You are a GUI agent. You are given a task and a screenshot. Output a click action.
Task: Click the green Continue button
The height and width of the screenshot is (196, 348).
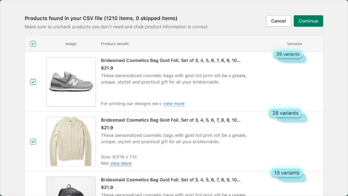[x=308, y=21]
